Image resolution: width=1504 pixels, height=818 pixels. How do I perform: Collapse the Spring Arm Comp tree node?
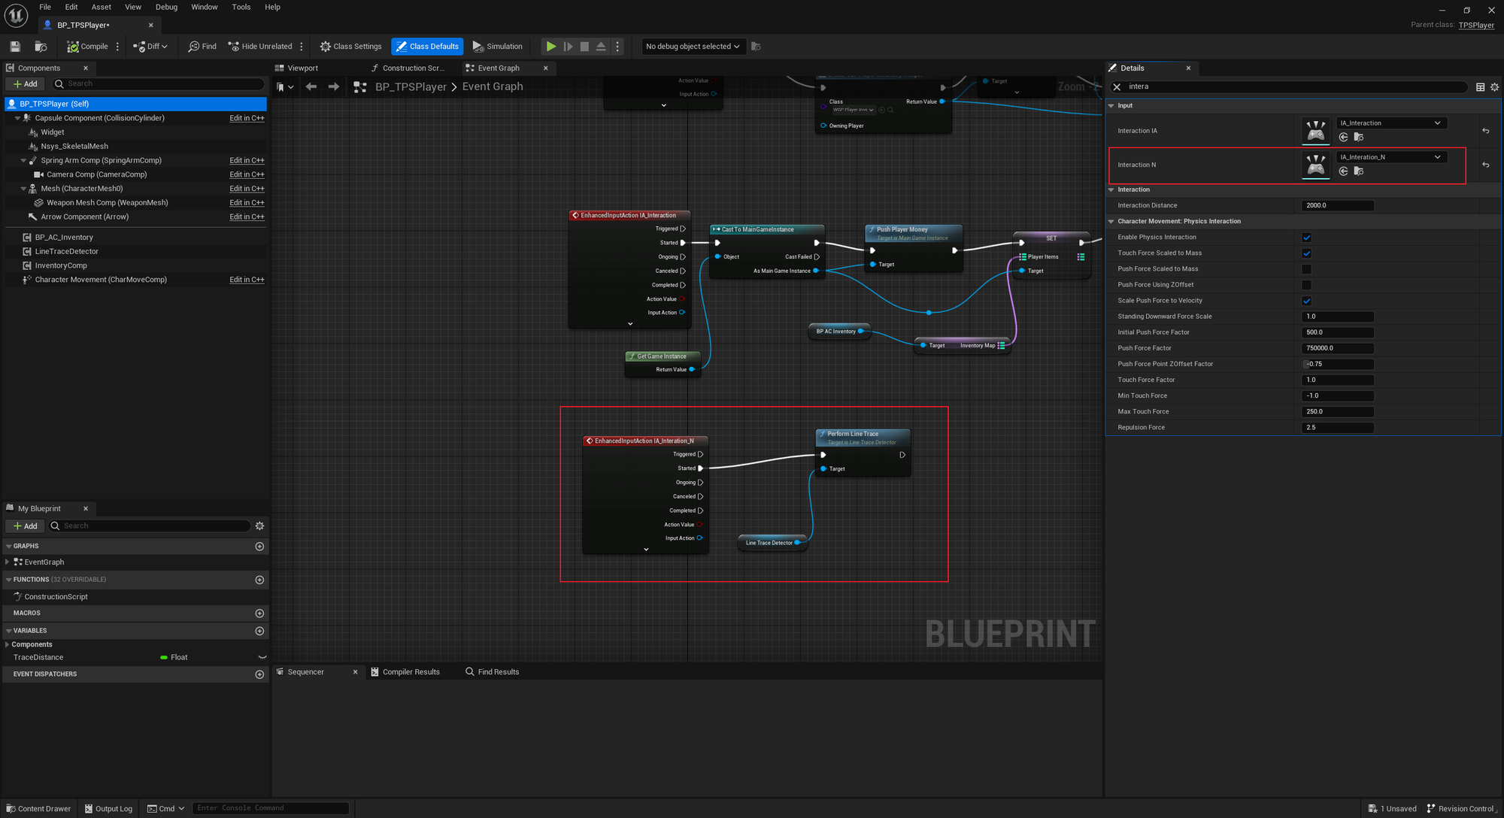click(23, 161)
